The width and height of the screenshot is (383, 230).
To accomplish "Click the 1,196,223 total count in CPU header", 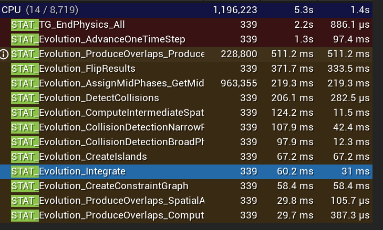I will pos(235,10).
